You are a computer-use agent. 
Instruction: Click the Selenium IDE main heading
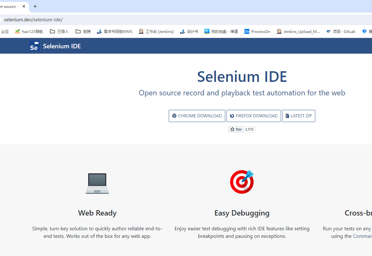click(242, 77)
